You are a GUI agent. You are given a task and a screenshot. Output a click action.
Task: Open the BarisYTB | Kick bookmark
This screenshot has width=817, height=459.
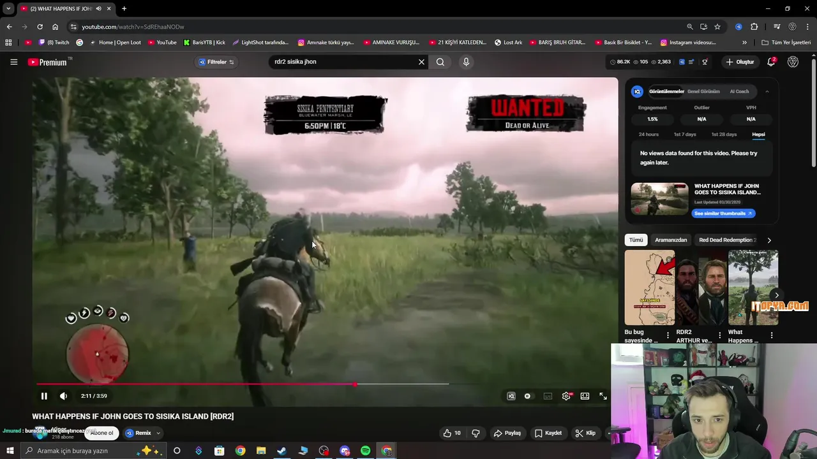204,43
